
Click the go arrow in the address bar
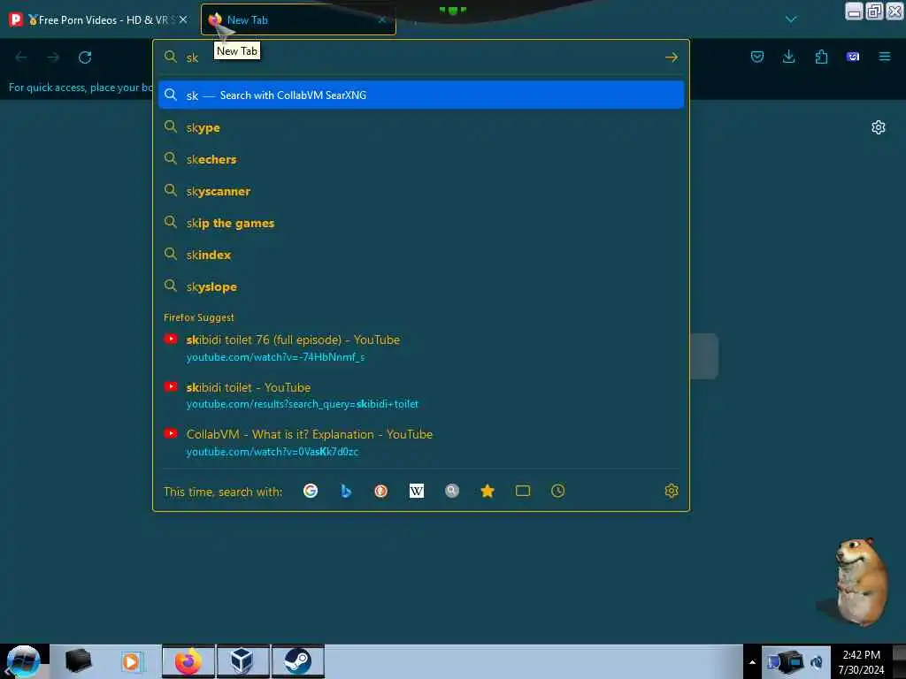pyautogui.click(x=671, y=57)
